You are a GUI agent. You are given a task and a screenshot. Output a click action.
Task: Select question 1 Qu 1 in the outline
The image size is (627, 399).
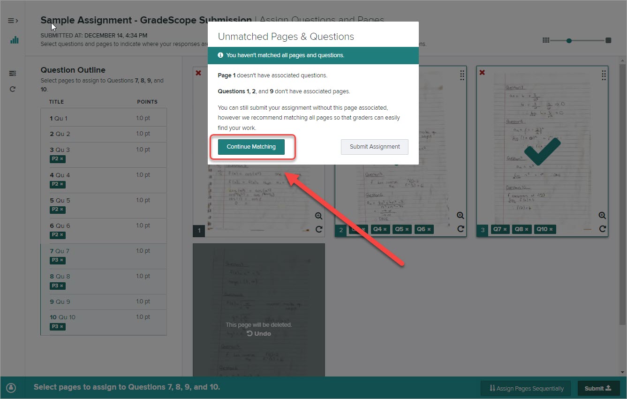point(104,119)
